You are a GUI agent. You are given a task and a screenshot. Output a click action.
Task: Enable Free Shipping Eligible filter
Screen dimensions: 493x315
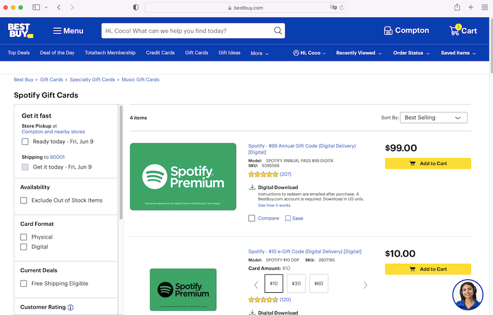[23, 283]
